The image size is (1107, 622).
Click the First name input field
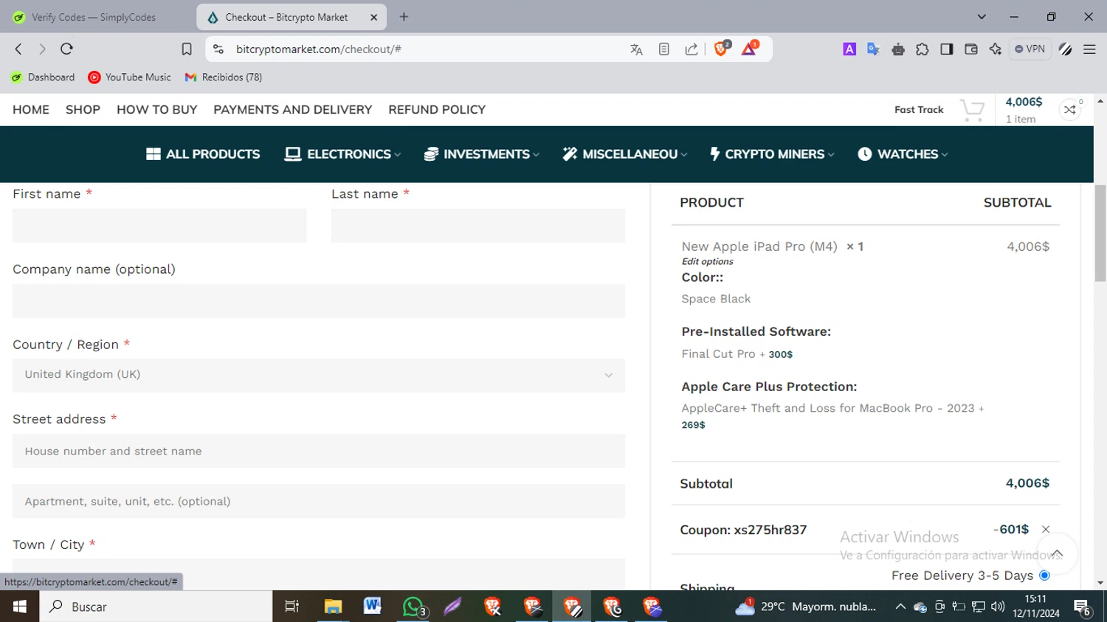159,226
